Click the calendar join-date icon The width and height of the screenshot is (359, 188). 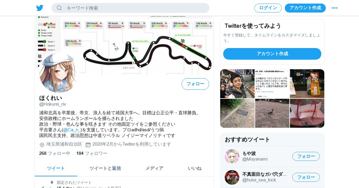(x=88, y=145)
